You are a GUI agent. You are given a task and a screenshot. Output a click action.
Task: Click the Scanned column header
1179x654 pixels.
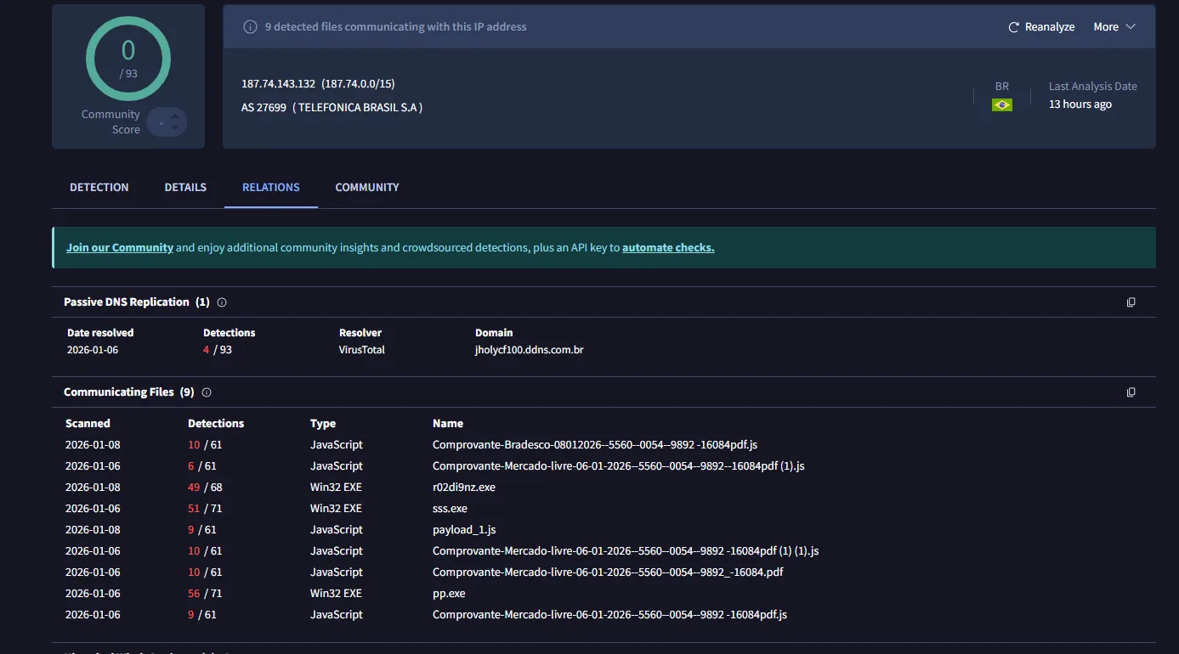tap(88, 424)
